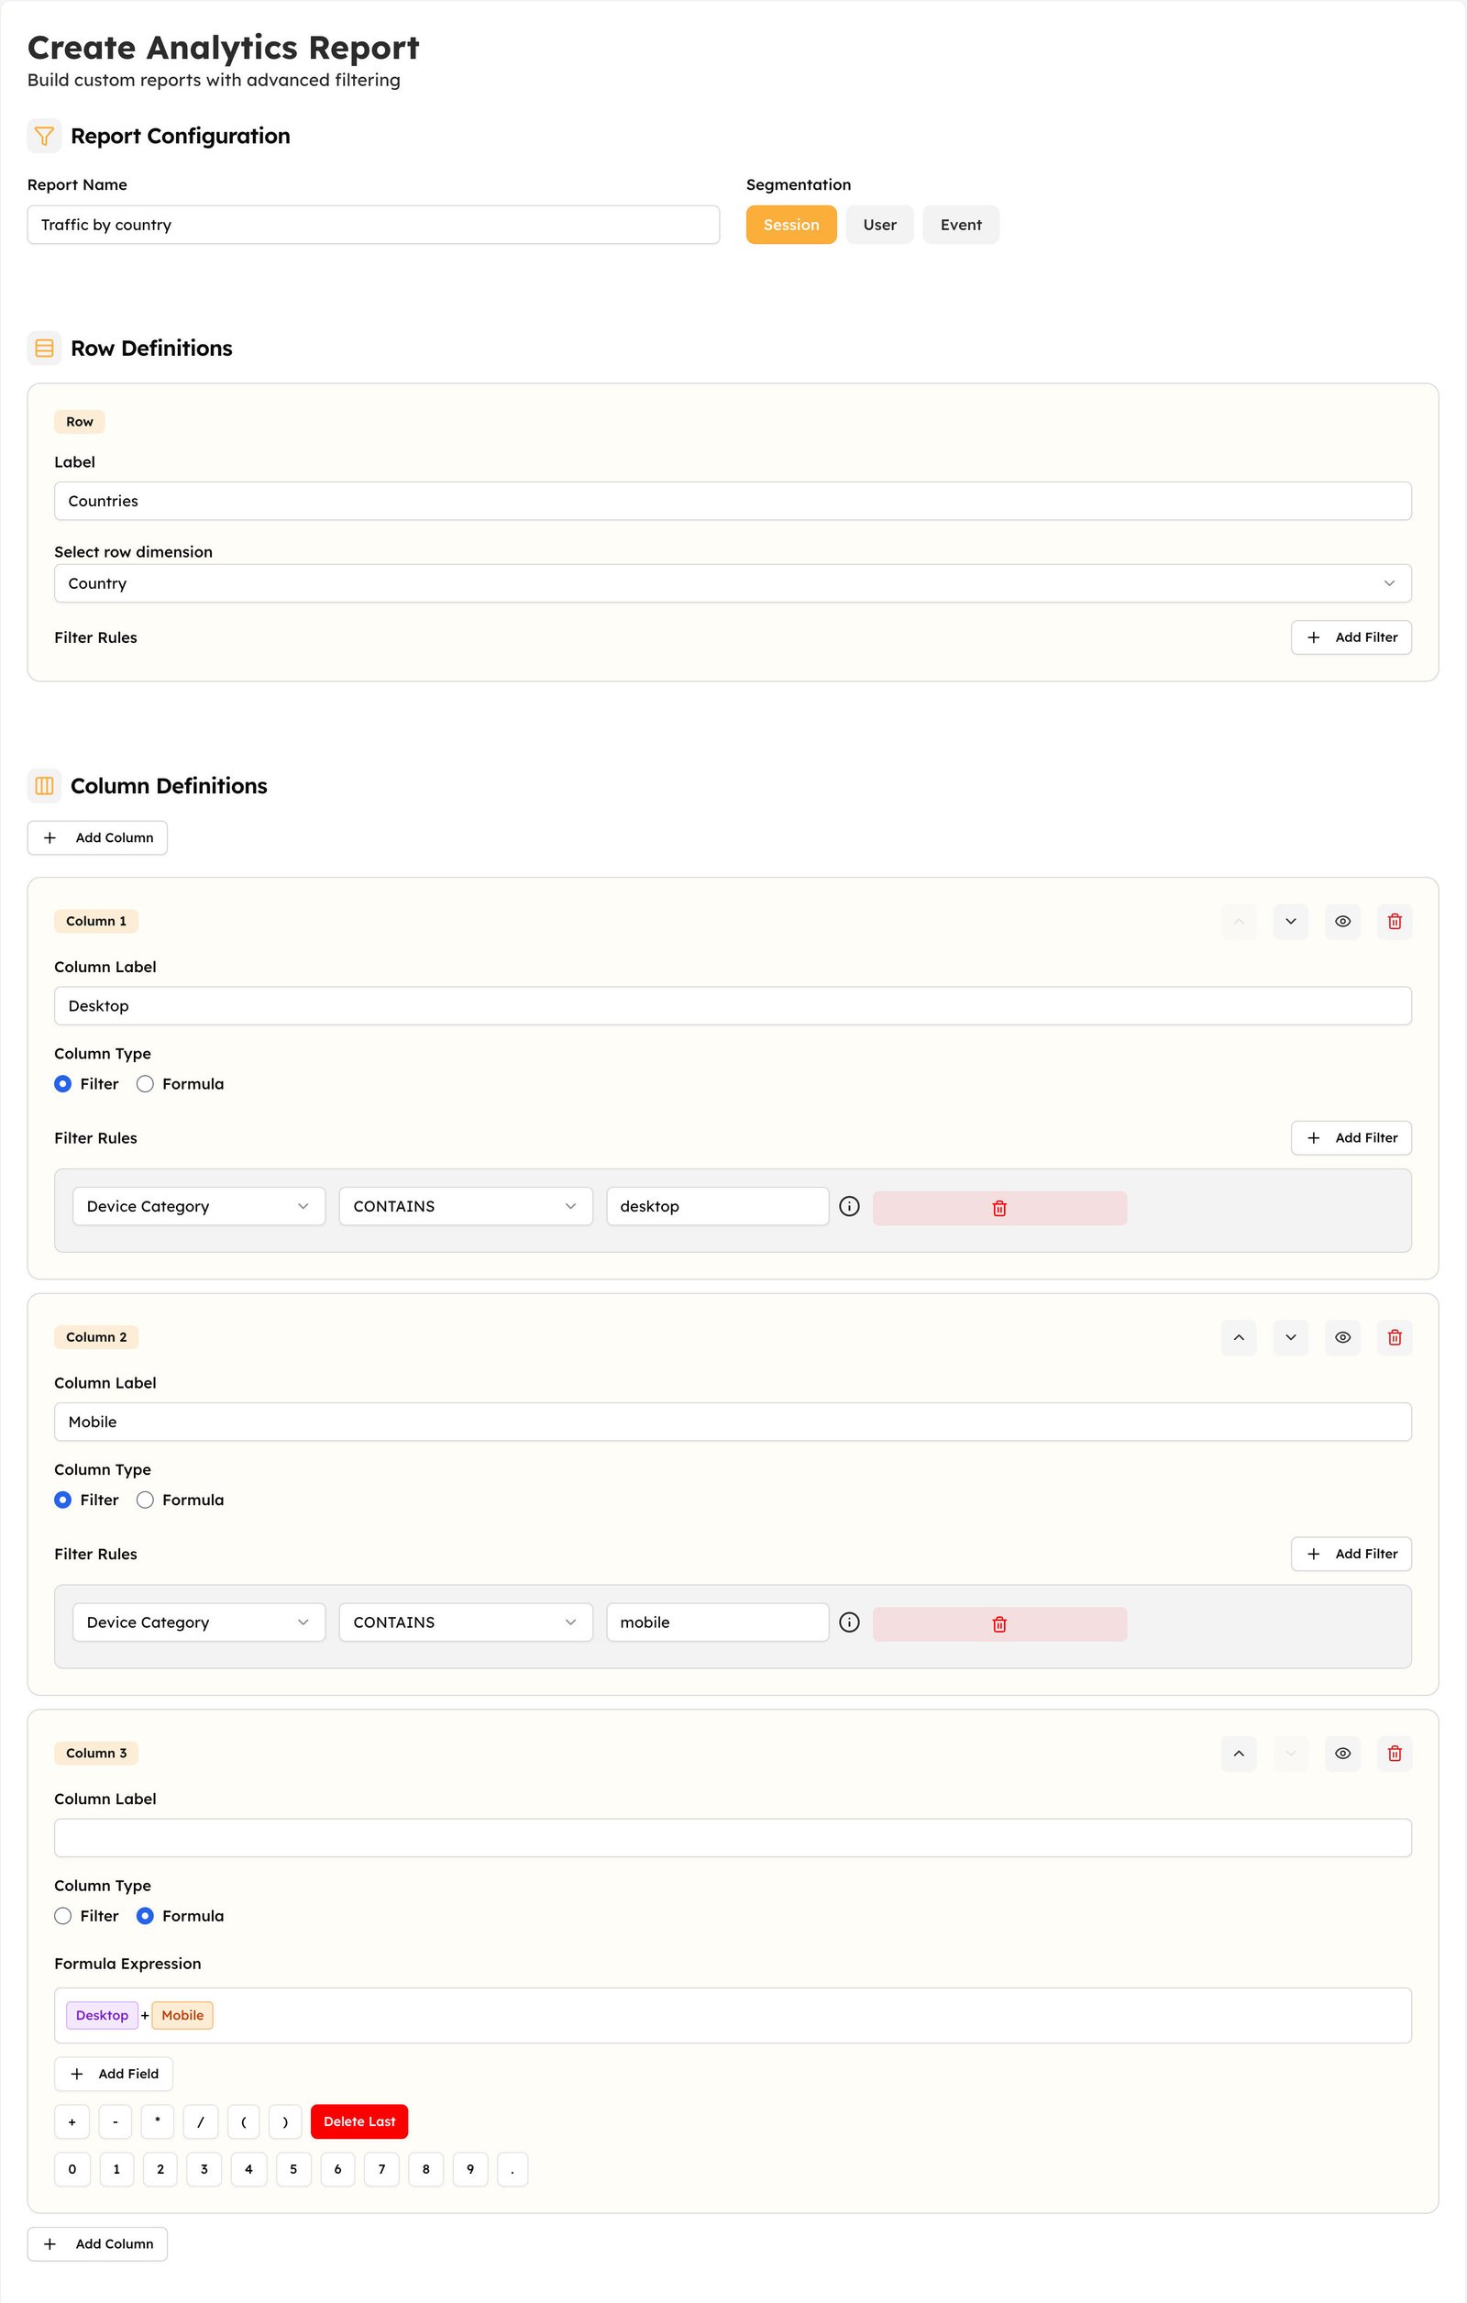Focus the Column 2 label field Mobile
Viewport: 1467px width, 2303px height.
coord(733,1423)
